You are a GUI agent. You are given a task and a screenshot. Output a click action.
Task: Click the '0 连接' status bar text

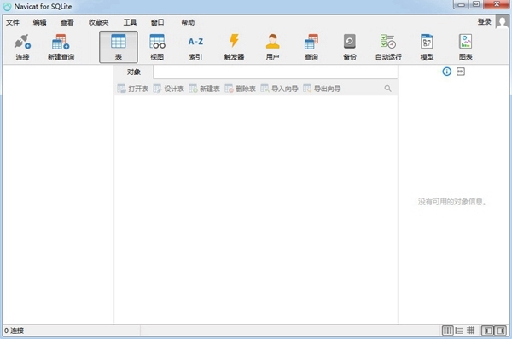14,330
